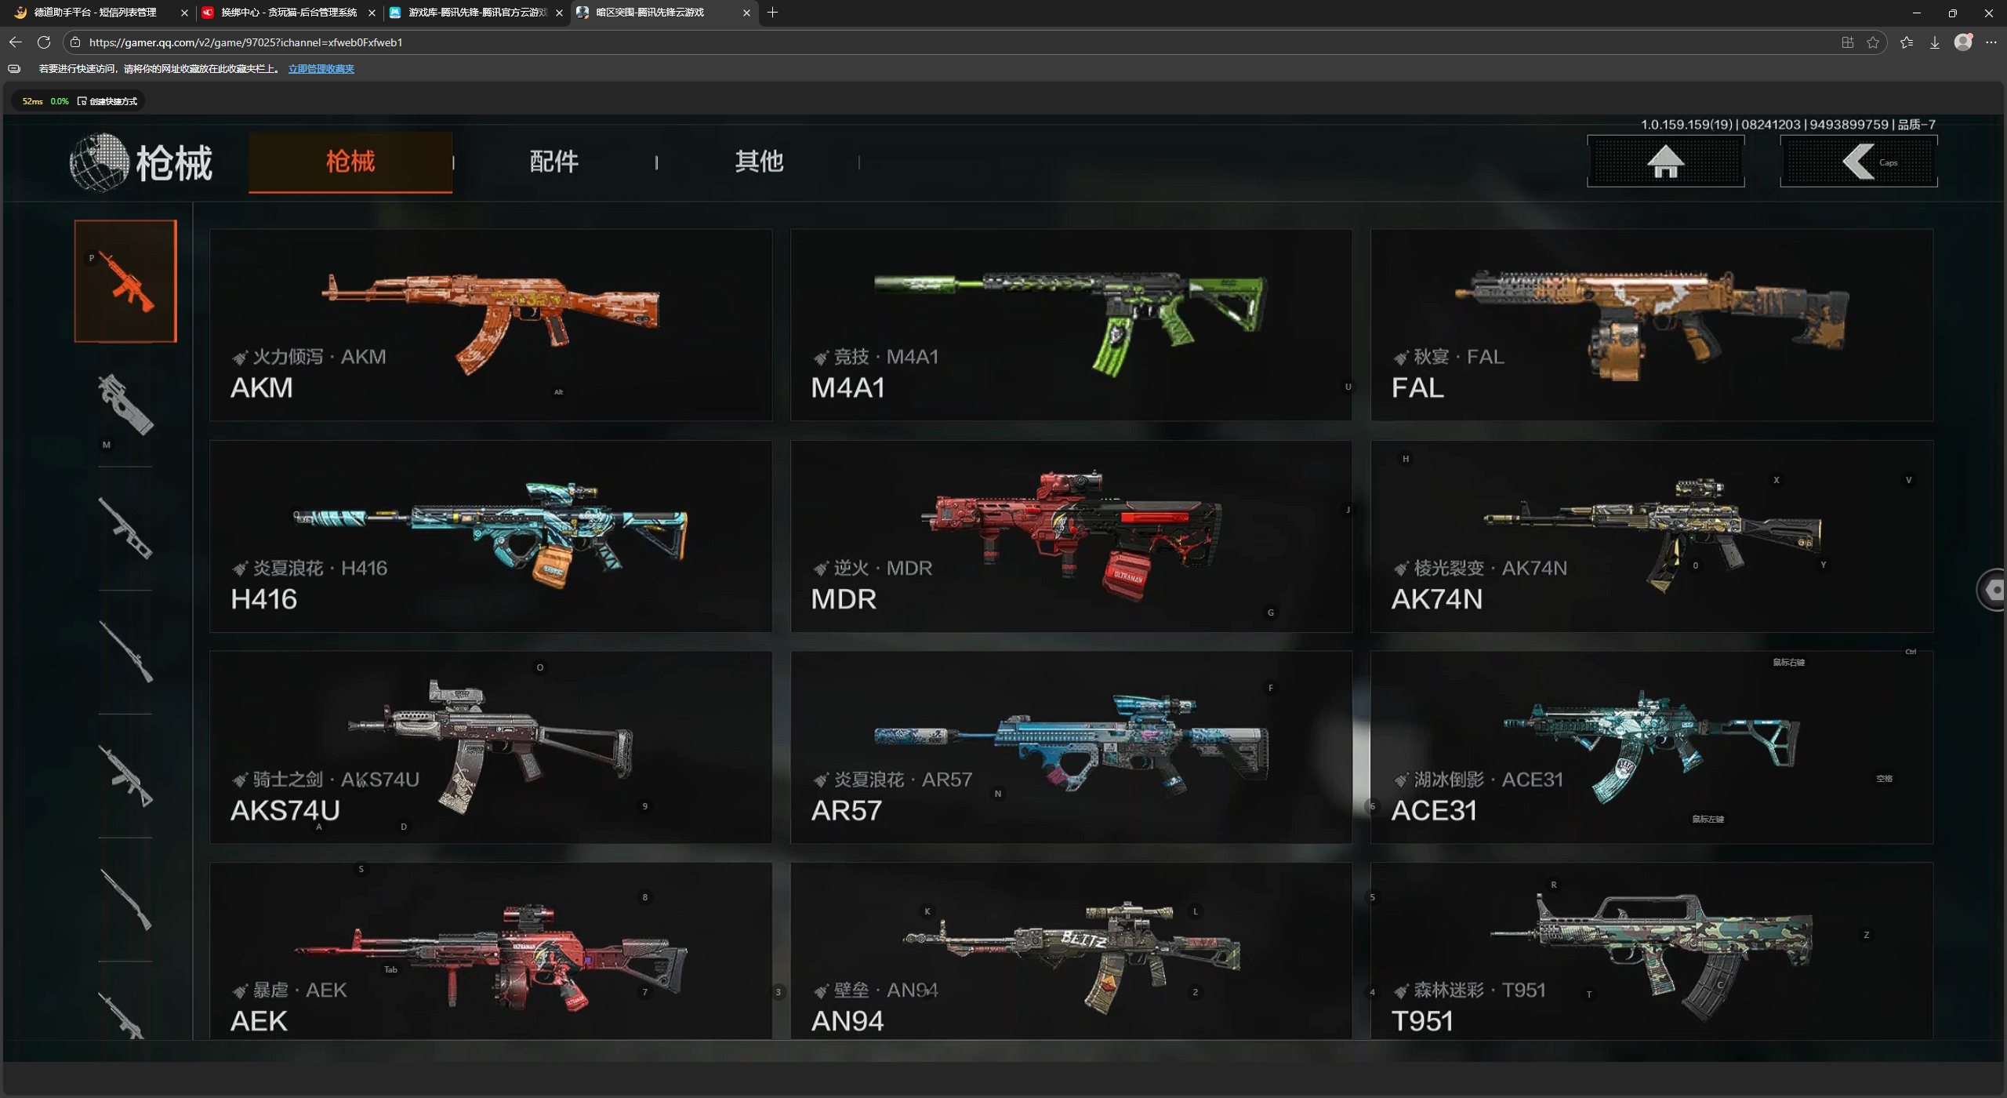The width and height of the screenshot is (2007, 1098).
Task: Select the assault rifle category icon
Action: [125, 281]
